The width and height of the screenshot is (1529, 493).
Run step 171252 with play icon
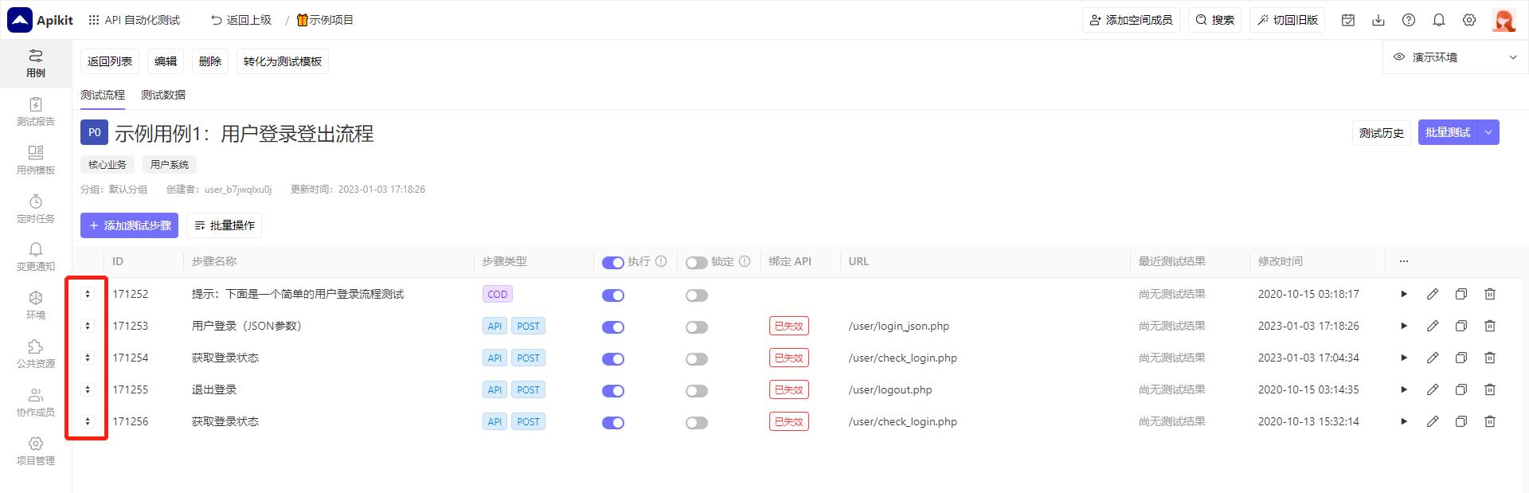coord(1404,294)
